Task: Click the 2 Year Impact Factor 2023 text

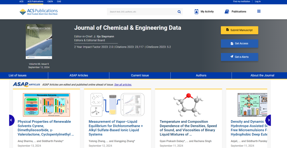Action: pyautogui.click(x=94, y=47)
